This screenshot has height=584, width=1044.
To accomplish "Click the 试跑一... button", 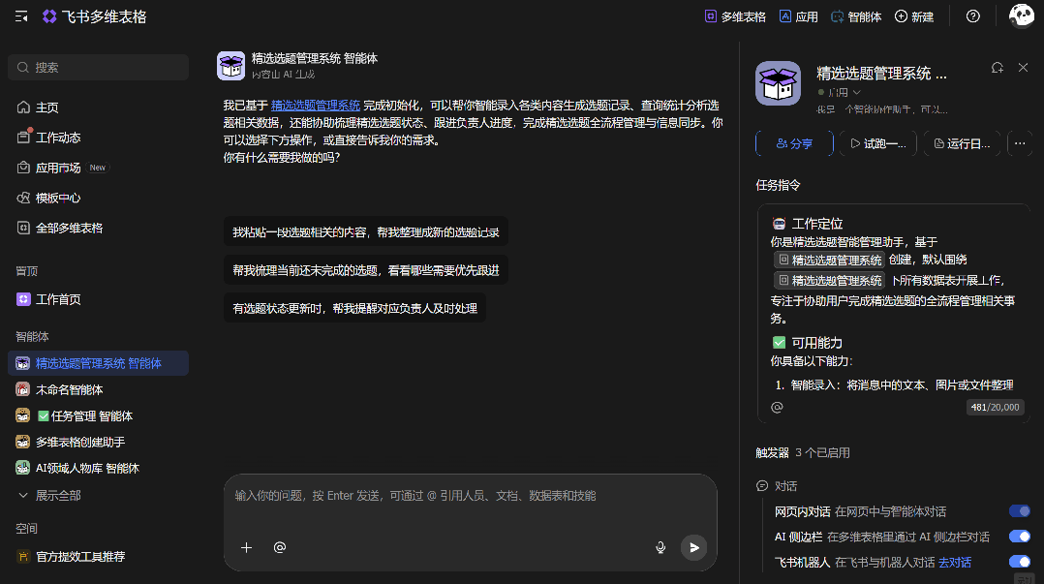I will click(x=877, y=144).
